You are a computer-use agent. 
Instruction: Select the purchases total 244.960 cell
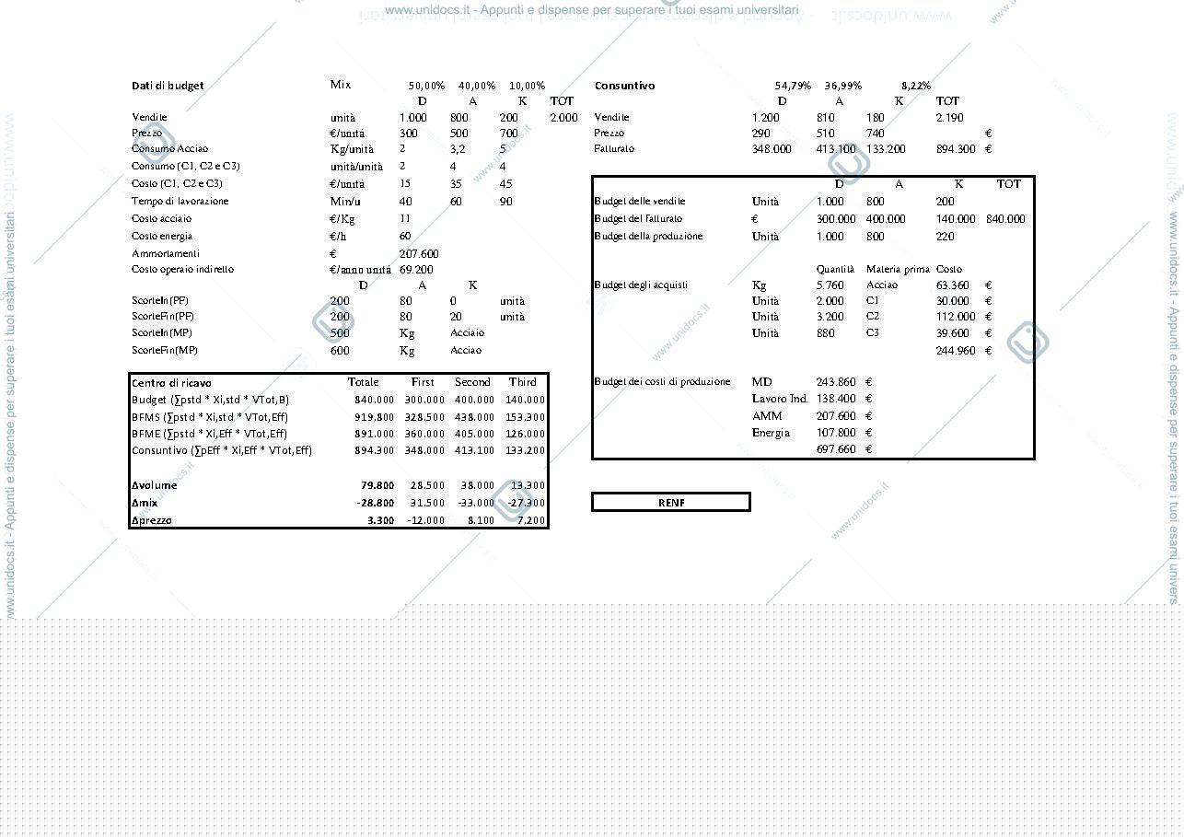[x=953, y=351]
